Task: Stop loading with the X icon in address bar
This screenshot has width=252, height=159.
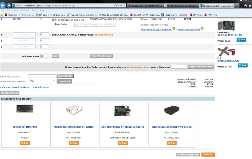Action: point(124,5)
